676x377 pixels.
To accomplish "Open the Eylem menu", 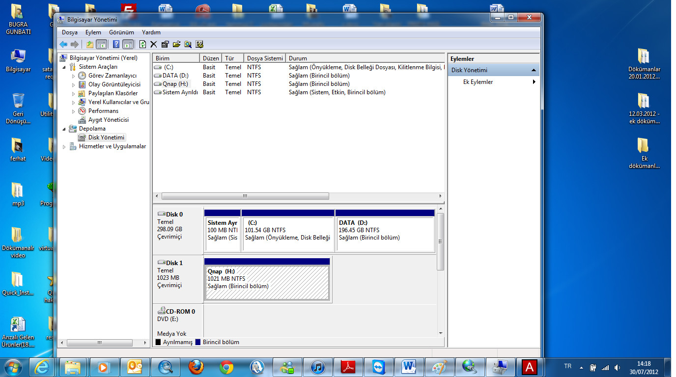I will point(93,32).
